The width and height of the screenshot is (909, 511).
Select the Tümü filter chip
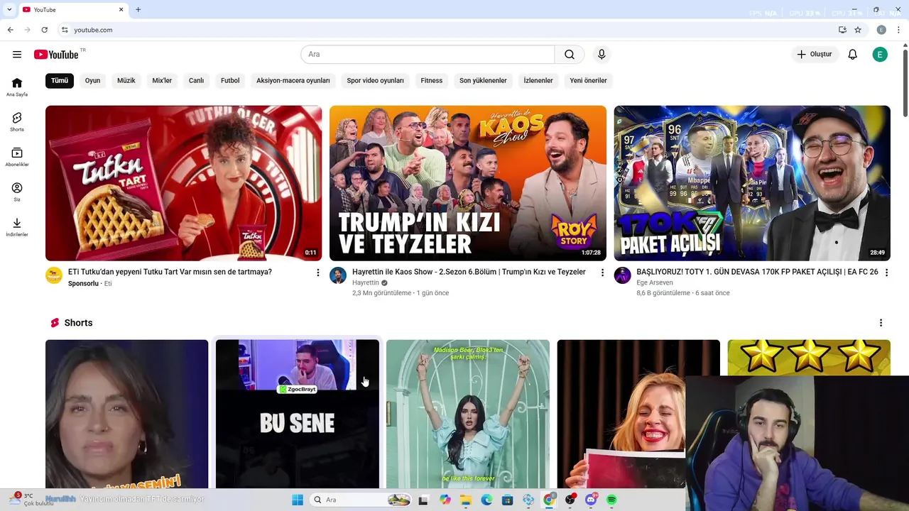coord(60,81)
